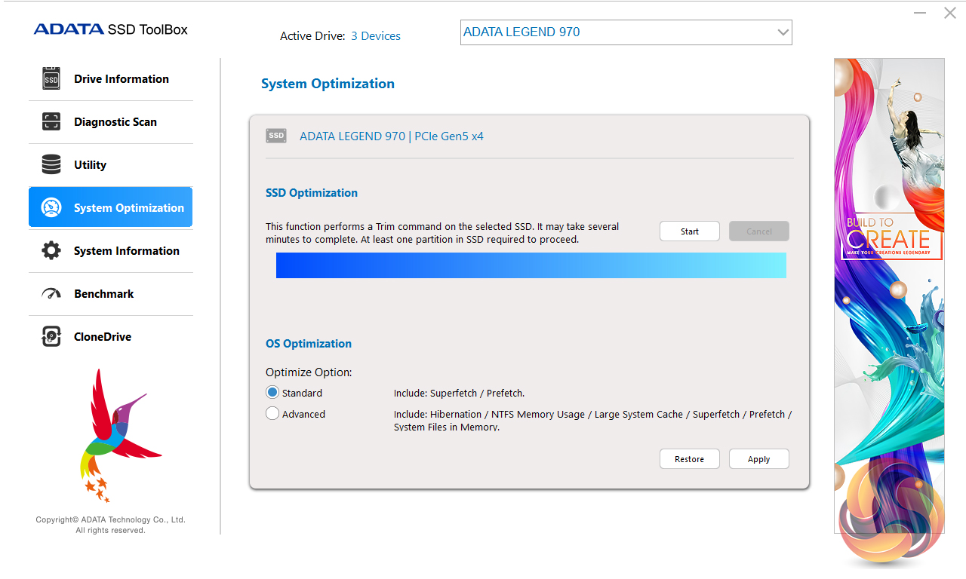The height and width of the screenshot is (579, 966).
Task: Click the 'Optimize Option:' label
Action: (309, 372)
